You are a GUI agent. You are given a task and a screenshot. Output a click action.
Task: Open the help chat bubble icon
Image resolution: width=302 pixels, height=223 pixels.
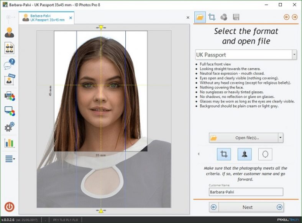9,64
